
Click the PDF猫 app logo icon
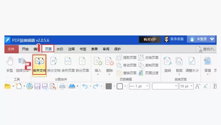tap(8, 40)
